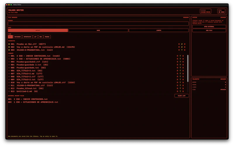
Task: Toggle favorite circle for library 2 ESO – INDICE CONTENIDOS.txt
Action: coord(9,56)
